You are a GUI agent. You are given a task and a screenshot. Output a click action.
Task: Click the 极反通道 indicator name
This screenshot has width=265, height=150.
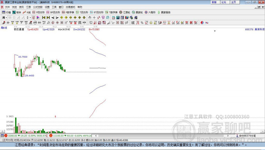point(19,29)
